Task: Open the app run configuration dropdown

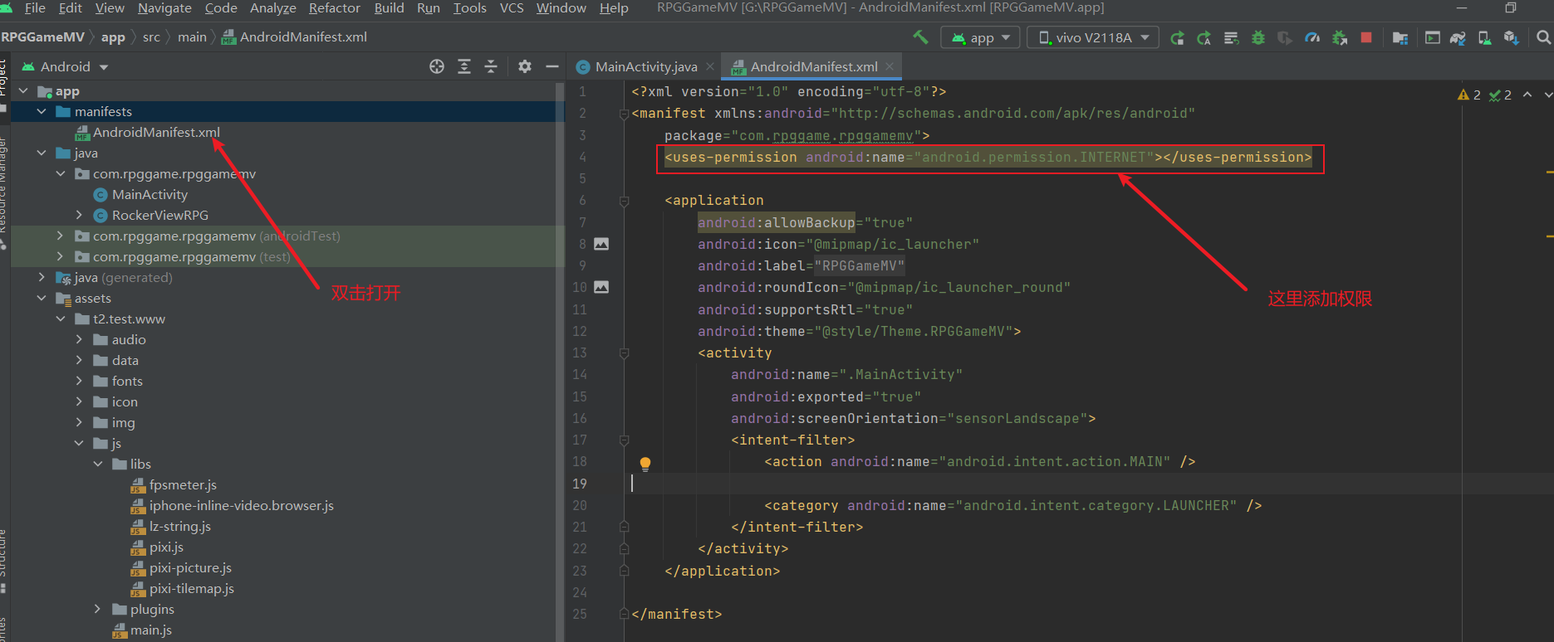Action: 981,37
